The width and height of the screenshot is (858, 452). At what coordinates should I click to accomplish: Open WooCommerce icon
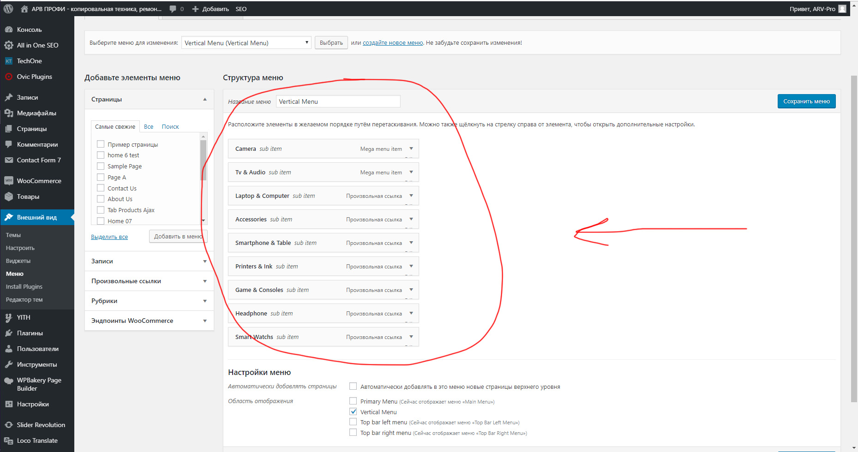coord(9,181)
